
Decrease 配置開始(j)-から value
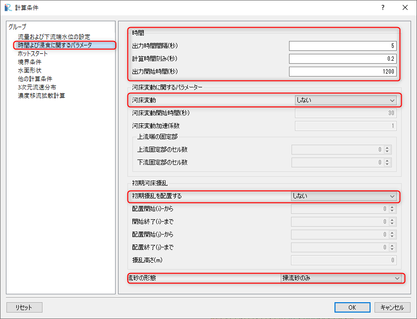(392, 237)
